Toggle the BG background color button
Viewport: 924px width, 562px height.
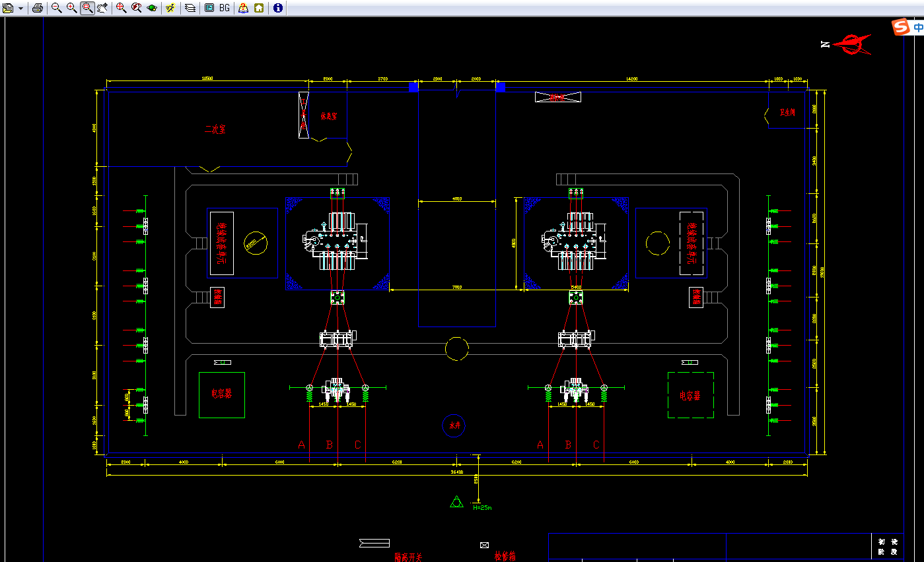coord(225,8)
